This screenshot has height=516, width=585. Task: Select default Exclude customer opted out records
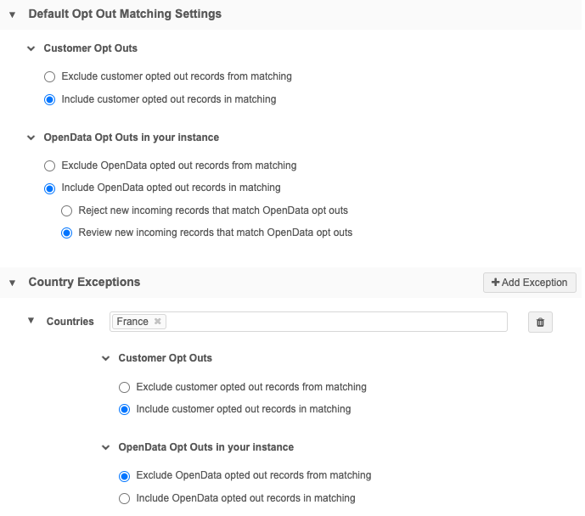point(50,76)
